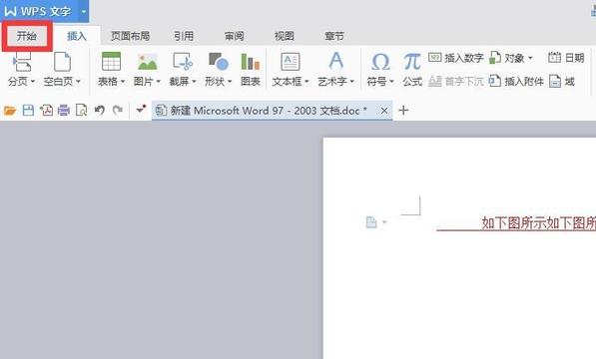Expand the 截屏 dropdown arrow

[x=194, y=81]
